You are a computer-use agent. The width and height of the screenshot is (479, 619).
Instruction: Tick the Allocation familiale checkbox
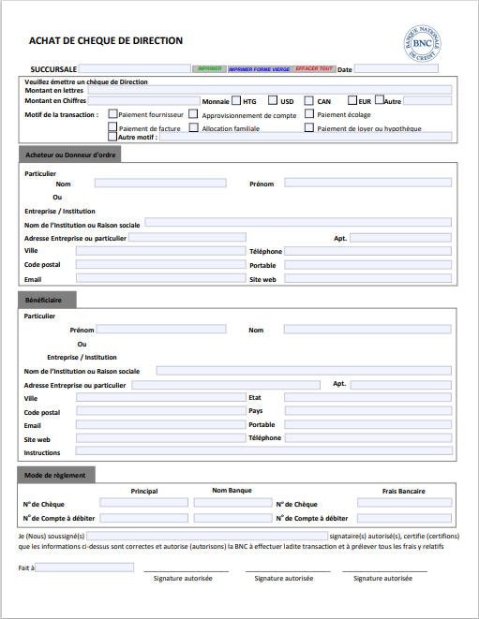tap(194, 127)
